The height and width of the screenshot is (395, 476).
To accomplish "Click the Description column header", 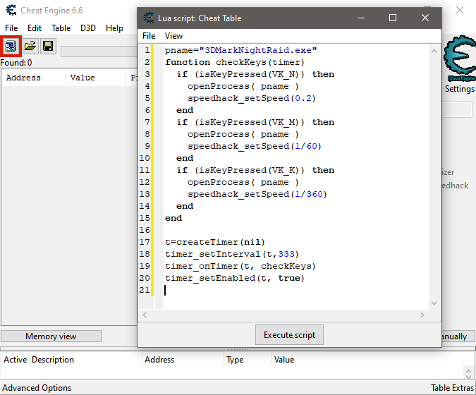I will [53, 360].
